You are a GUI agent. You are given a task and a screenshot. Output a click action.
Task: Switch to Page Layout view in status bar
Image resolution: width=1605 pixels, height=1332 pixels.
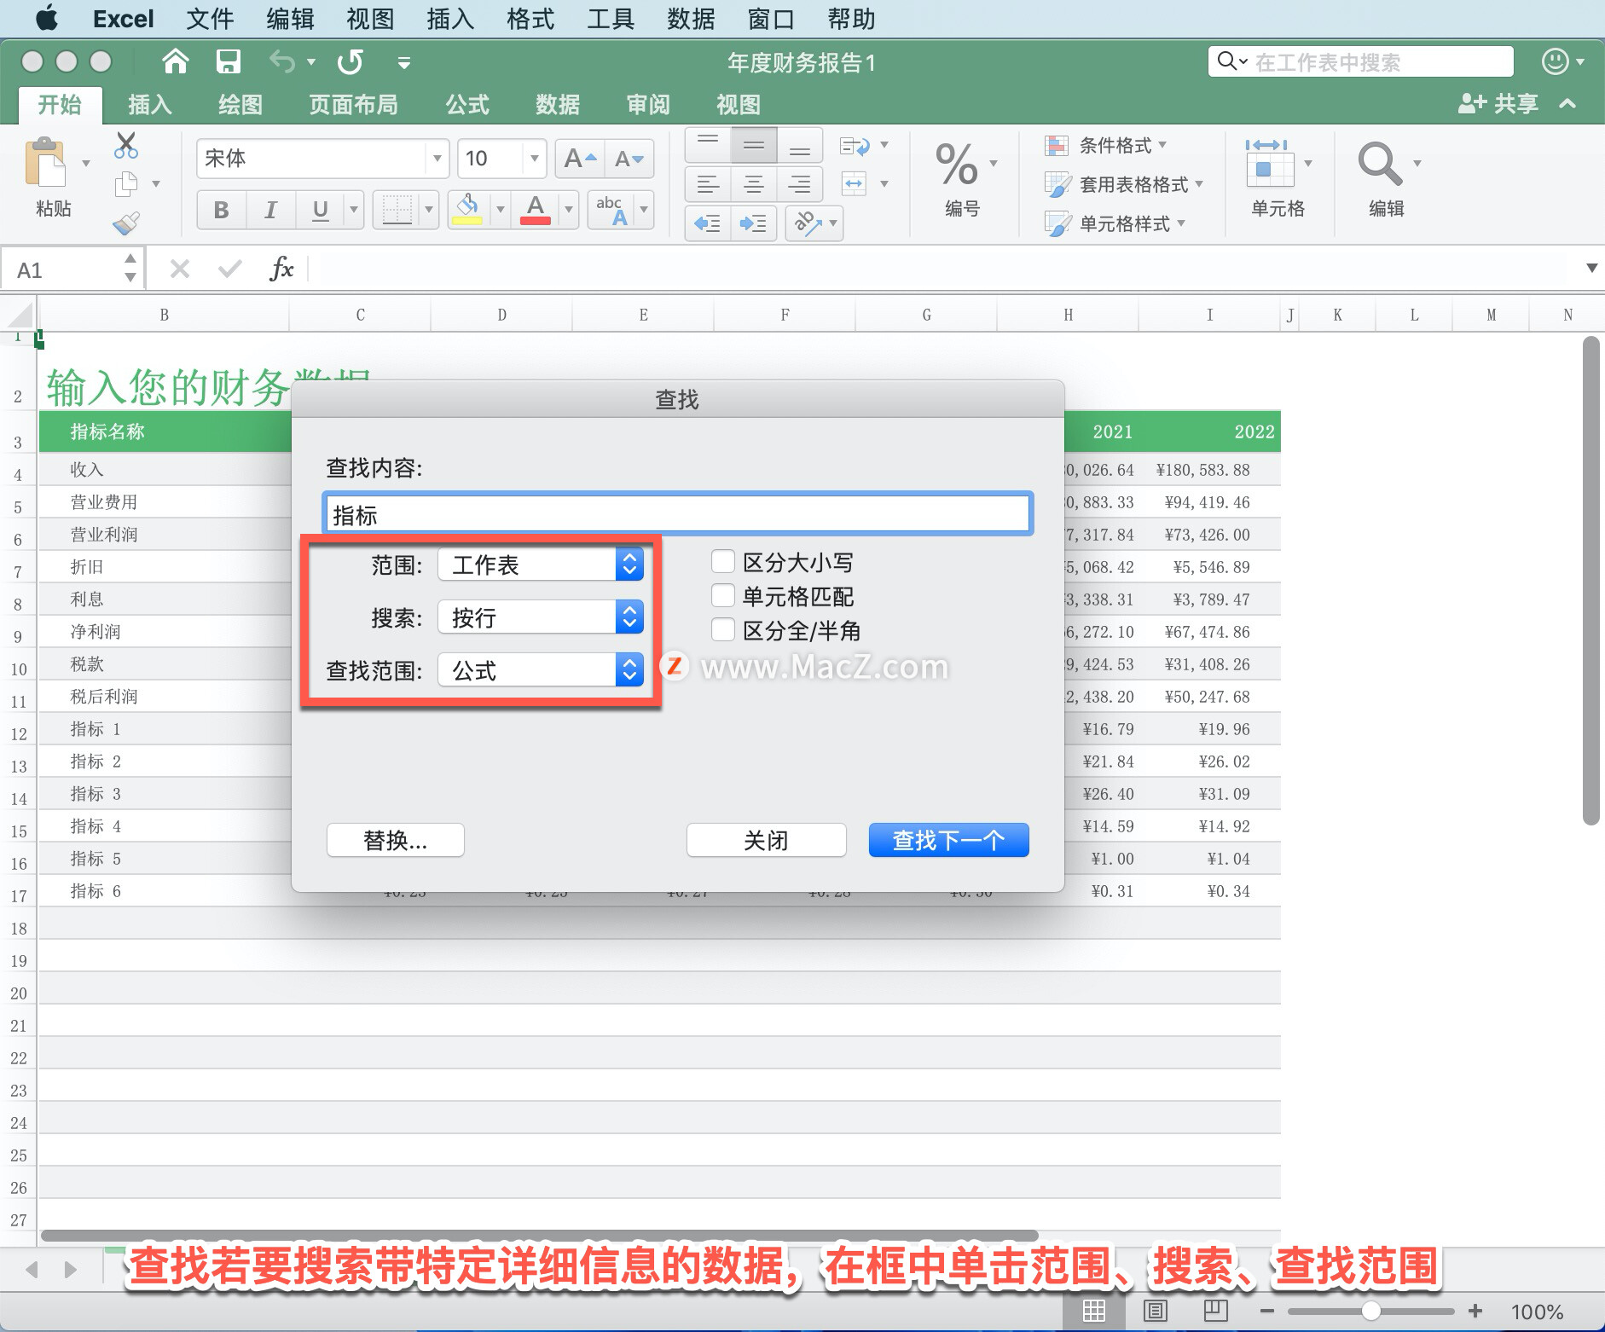click(x=1156, y=1311)
